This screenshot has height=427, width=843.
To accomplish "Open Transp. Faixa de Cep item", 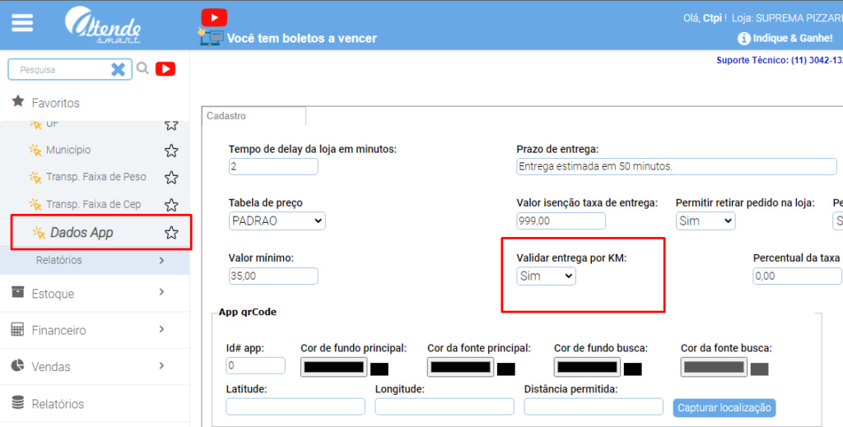I will pyautogui.click(x=94, y=204).
